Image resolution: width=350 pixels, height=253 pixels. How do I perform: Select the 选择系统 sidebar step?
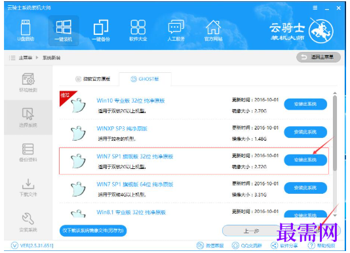(28, 118)
